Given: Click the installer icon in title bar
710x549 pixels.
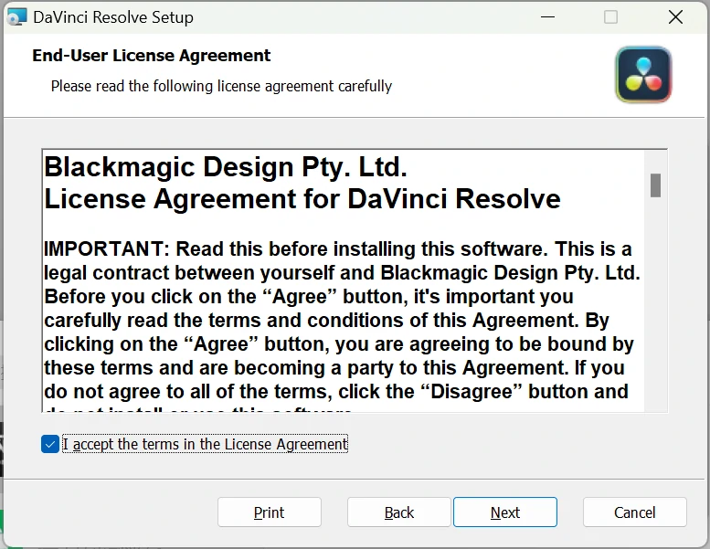Looking at the screenshot, I should [x=16, y=17].
